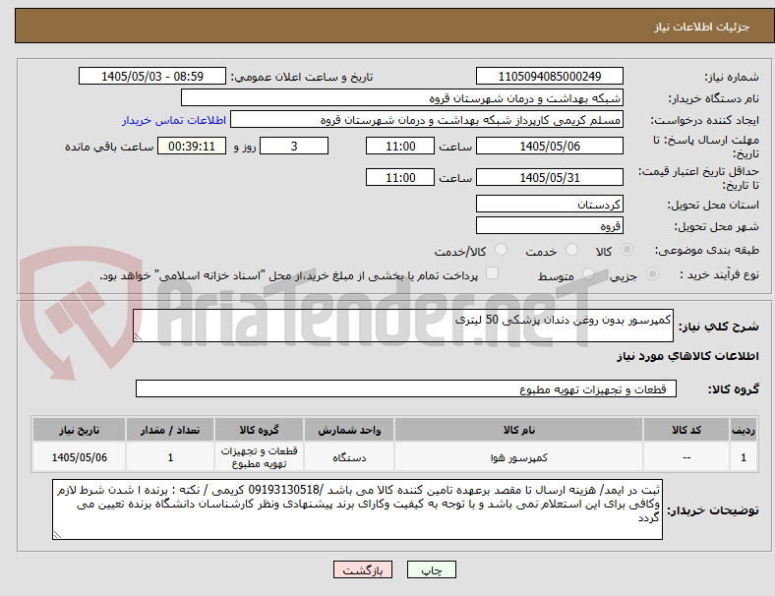Click the buyer notes text area
Screen dimensions: 775x596
357,509
